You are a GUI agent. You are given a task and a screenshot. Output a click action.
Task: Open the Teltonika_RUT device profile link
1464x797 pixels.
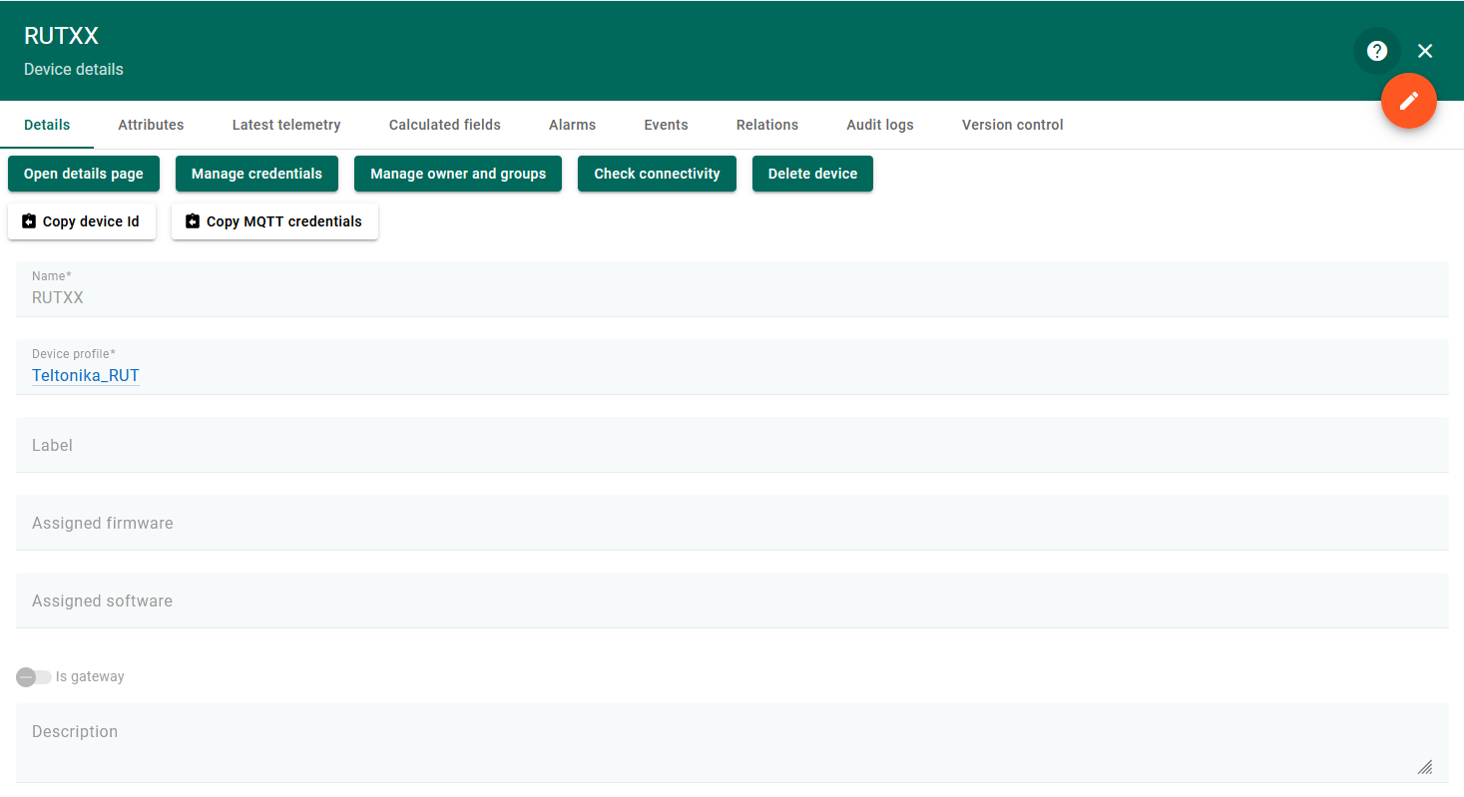pos(86,376)
